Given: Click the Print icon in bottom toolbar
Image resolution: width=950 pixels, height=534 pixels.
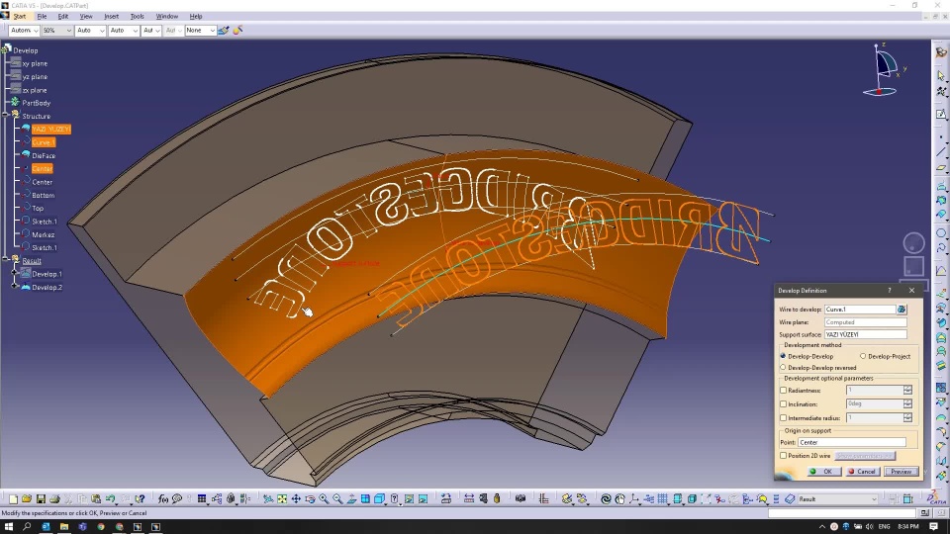Looking at the screenshot, I should (x=54, y=498).
